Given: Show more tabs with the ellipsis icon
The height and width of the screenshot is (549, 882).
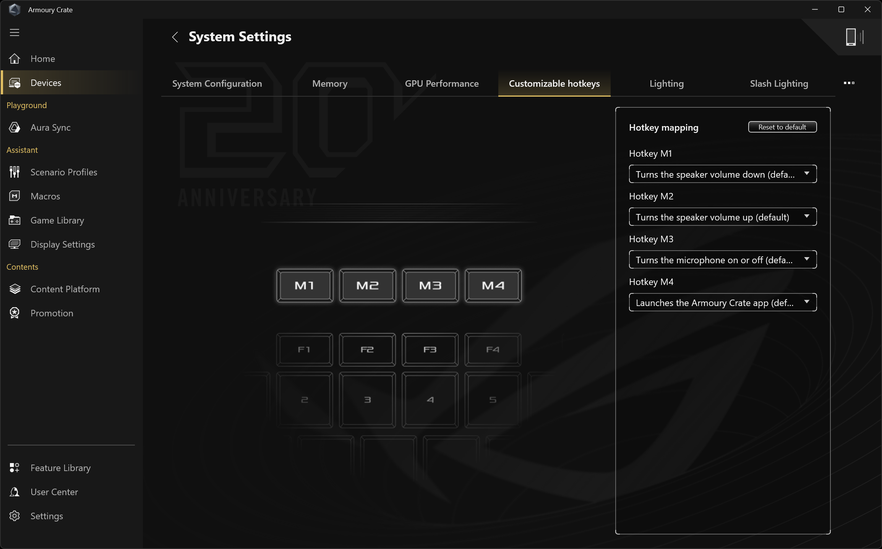Looking at the screenshot, I should click(x=849, y=83).
